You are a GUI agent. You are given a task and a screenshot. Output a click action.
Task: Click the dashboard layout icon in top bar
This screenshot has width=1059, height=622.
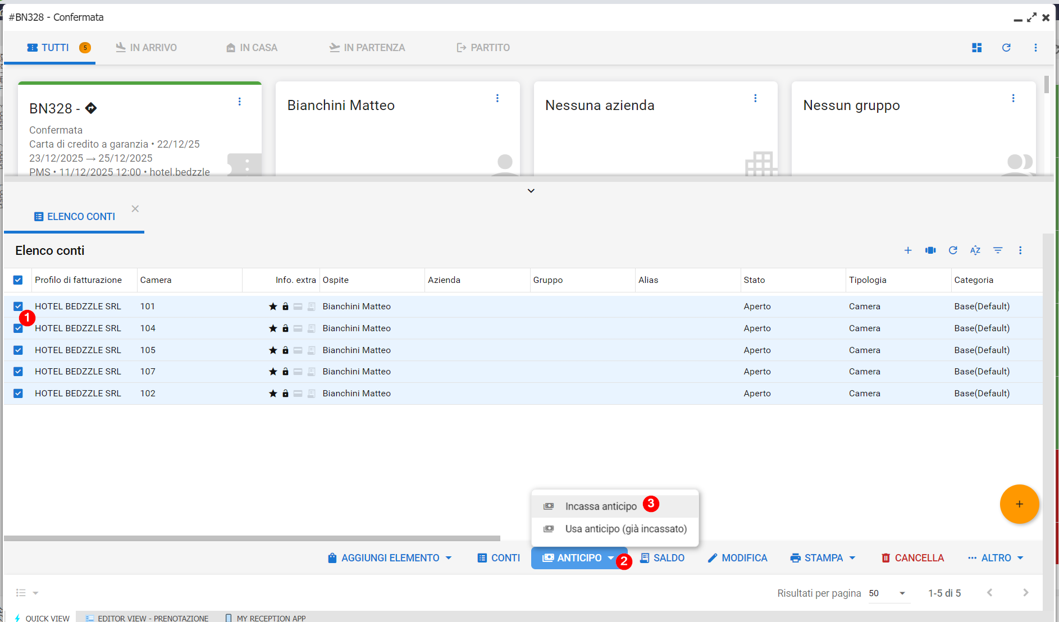point(976,48)
